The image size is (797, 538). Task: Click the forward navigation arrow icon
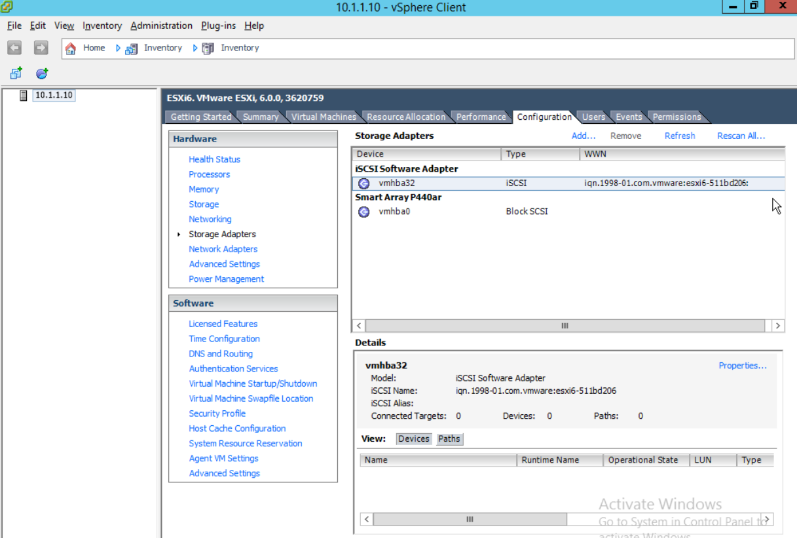[41, 47]
